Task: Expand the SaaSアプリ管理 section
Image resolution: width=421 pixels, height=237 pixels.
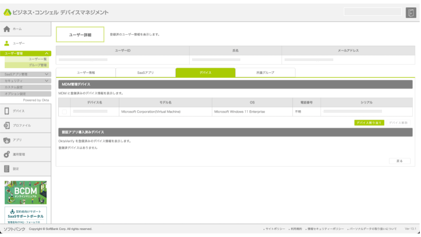Action: click(47, 74)
